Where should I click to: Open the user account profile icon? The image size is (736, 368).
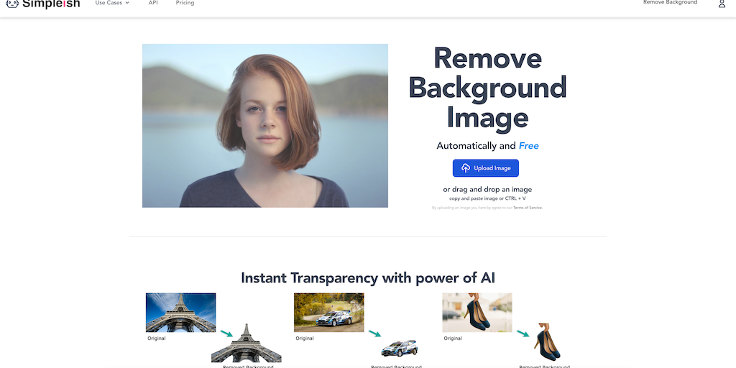(722, 4)
